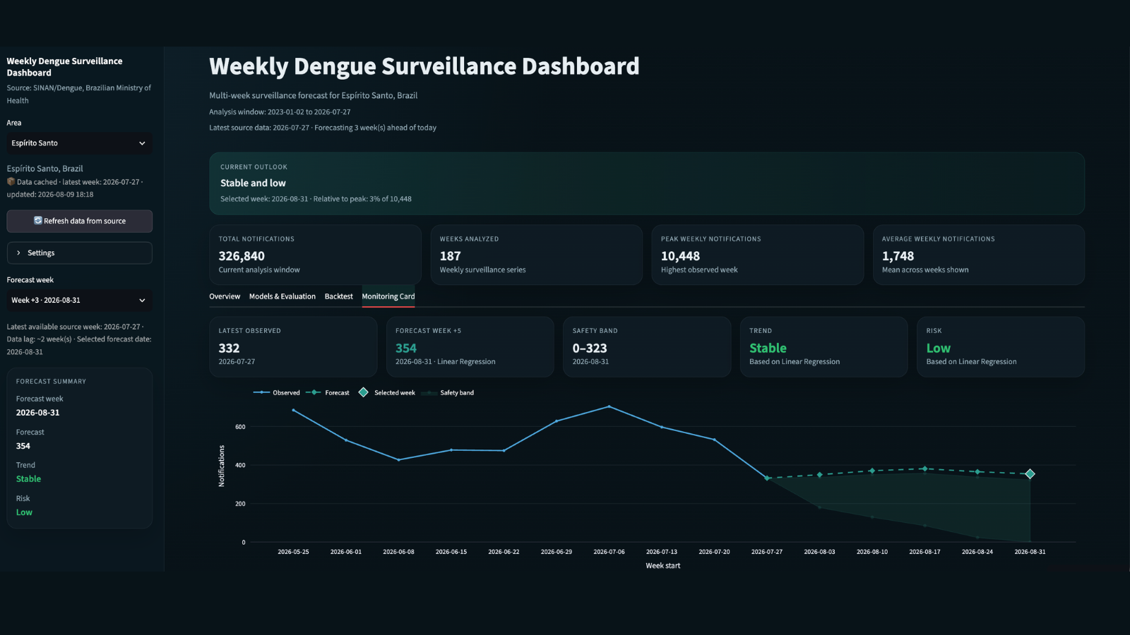Click the Stable and low outlook text
1130x635 pixels.
tap(253, 183)
